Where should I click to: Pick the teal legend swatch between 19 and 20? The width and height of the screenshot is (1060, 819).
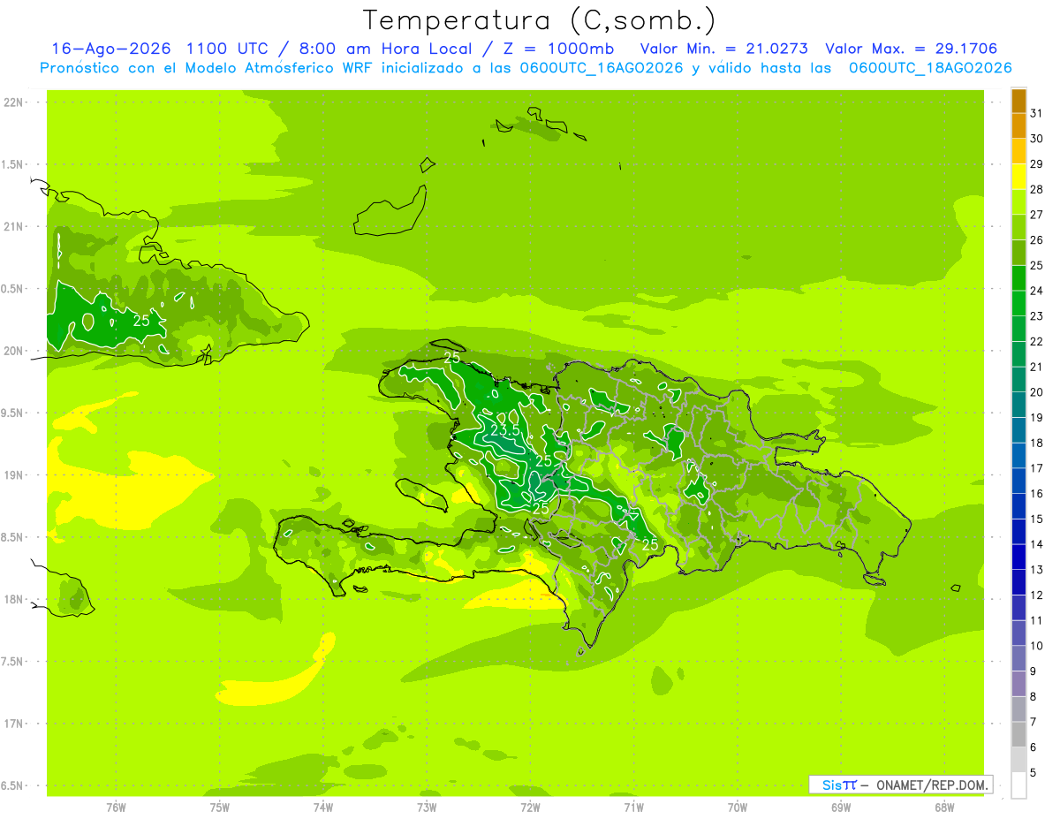click(x=1019, y=405)
